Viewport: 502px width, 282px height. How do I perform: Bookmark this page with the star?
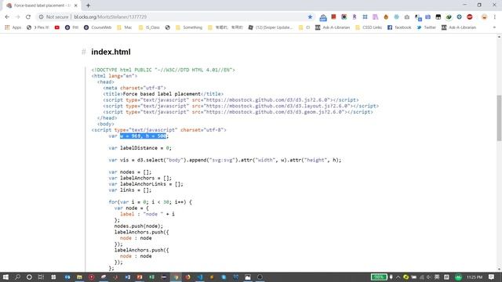(310, 17)
